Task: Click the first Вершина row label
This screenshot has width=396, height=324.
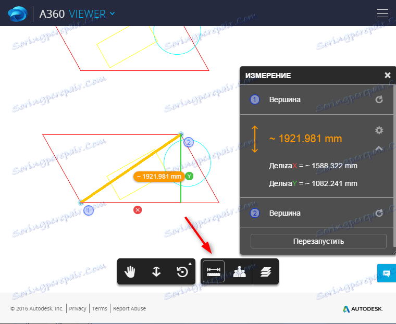Action: [x=285, y=99]
